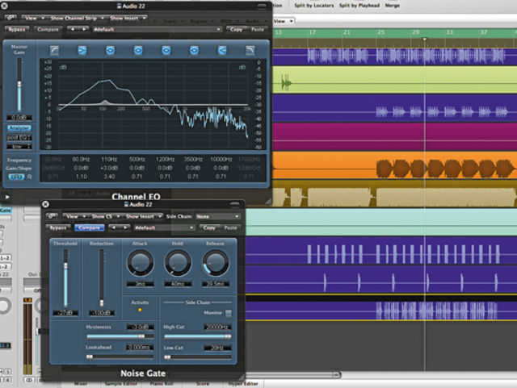Toggle Bypass in the Noise Gate window
The height and width of the screenshot is (388, 517).
coord(58,227)
